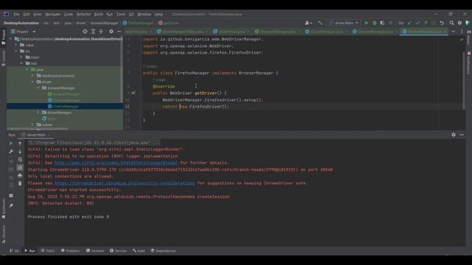Toggle scroll to end in Run console
472x265 pixels.
point(20,167)
